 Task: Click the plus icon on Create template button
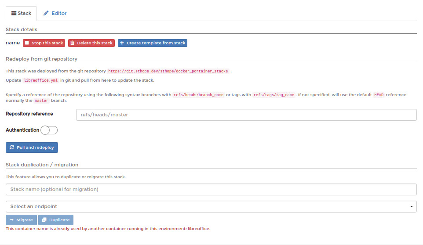tap(122, 43)
